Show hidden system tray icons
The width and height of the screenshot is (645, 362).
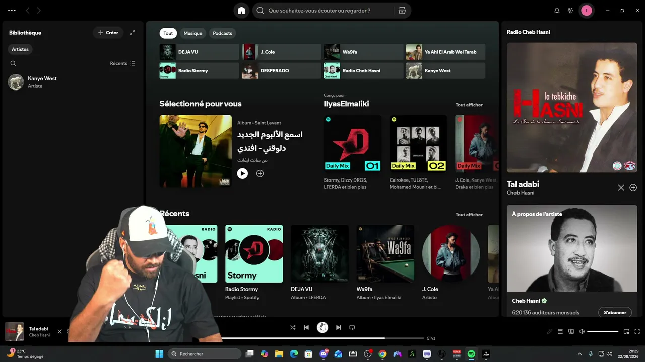point(579,354)
